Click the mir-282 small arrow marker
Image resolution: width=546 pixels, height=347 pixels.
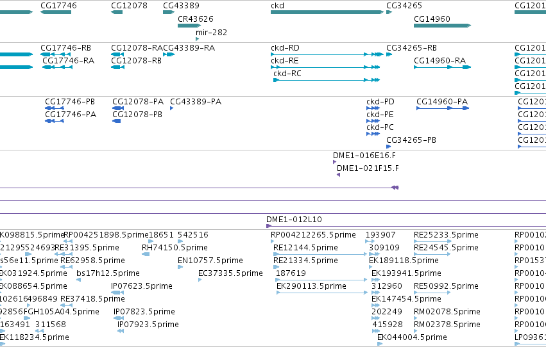tap(198, 39)
